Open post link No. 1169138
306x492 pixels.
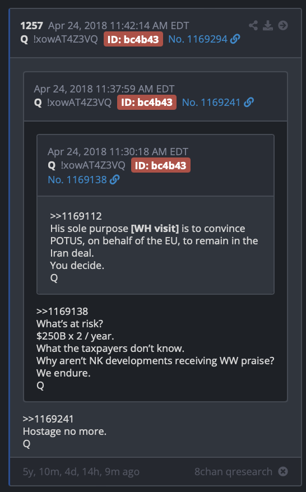77,180
